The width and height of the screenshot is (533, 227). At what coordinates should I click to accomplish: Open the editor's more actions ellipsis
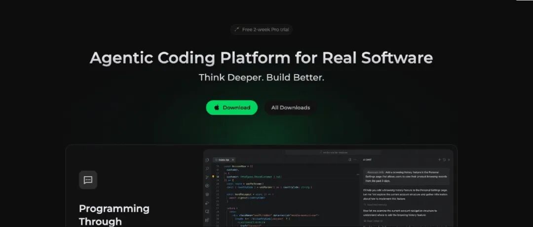pos(355,160)
